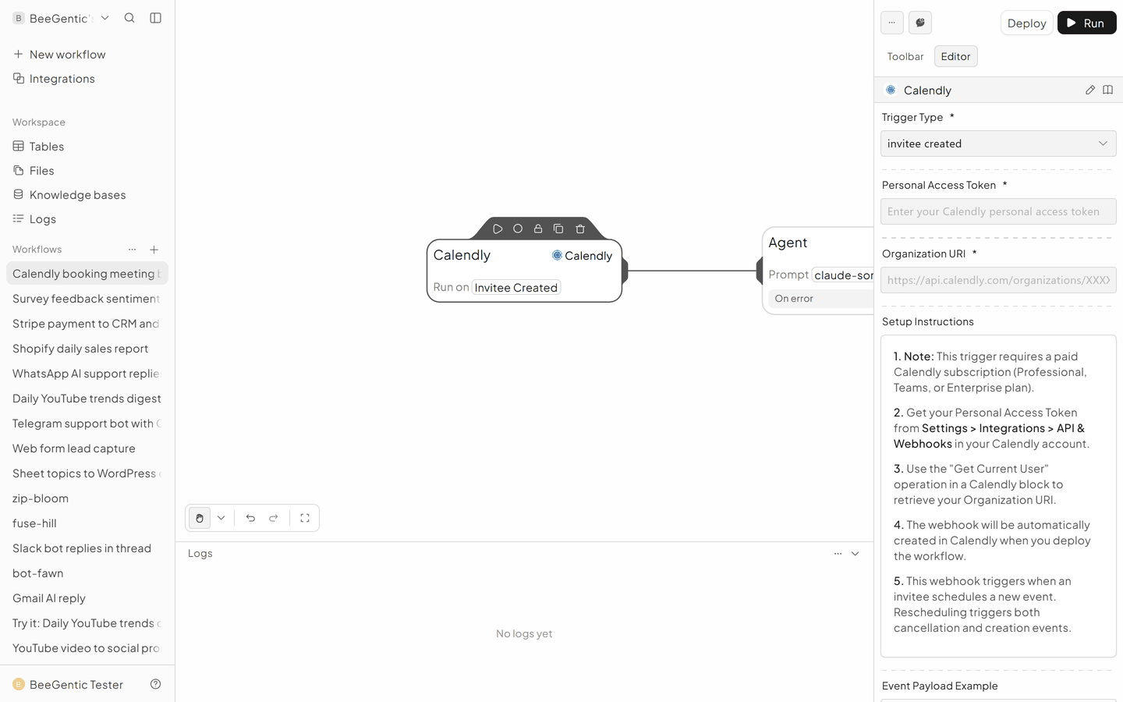Click the "No logs yet" message

point(524,633)
